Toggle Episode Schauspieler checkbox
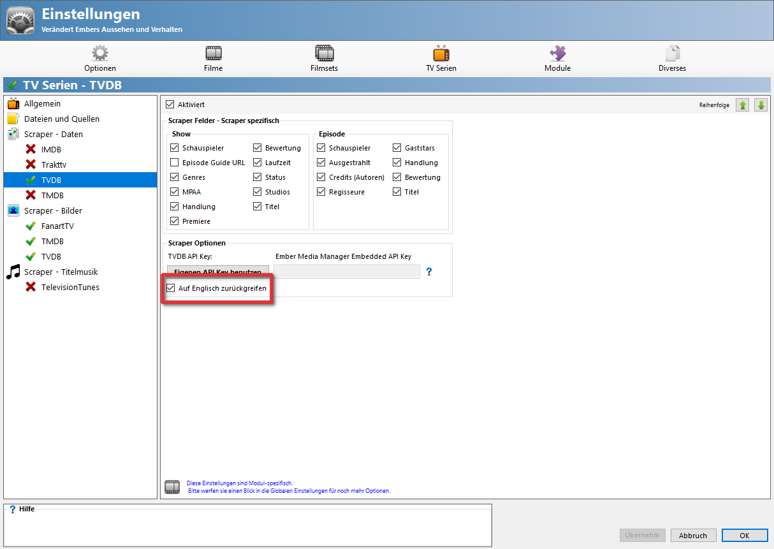This screenshot has width=774, height=549. point(321,148)
